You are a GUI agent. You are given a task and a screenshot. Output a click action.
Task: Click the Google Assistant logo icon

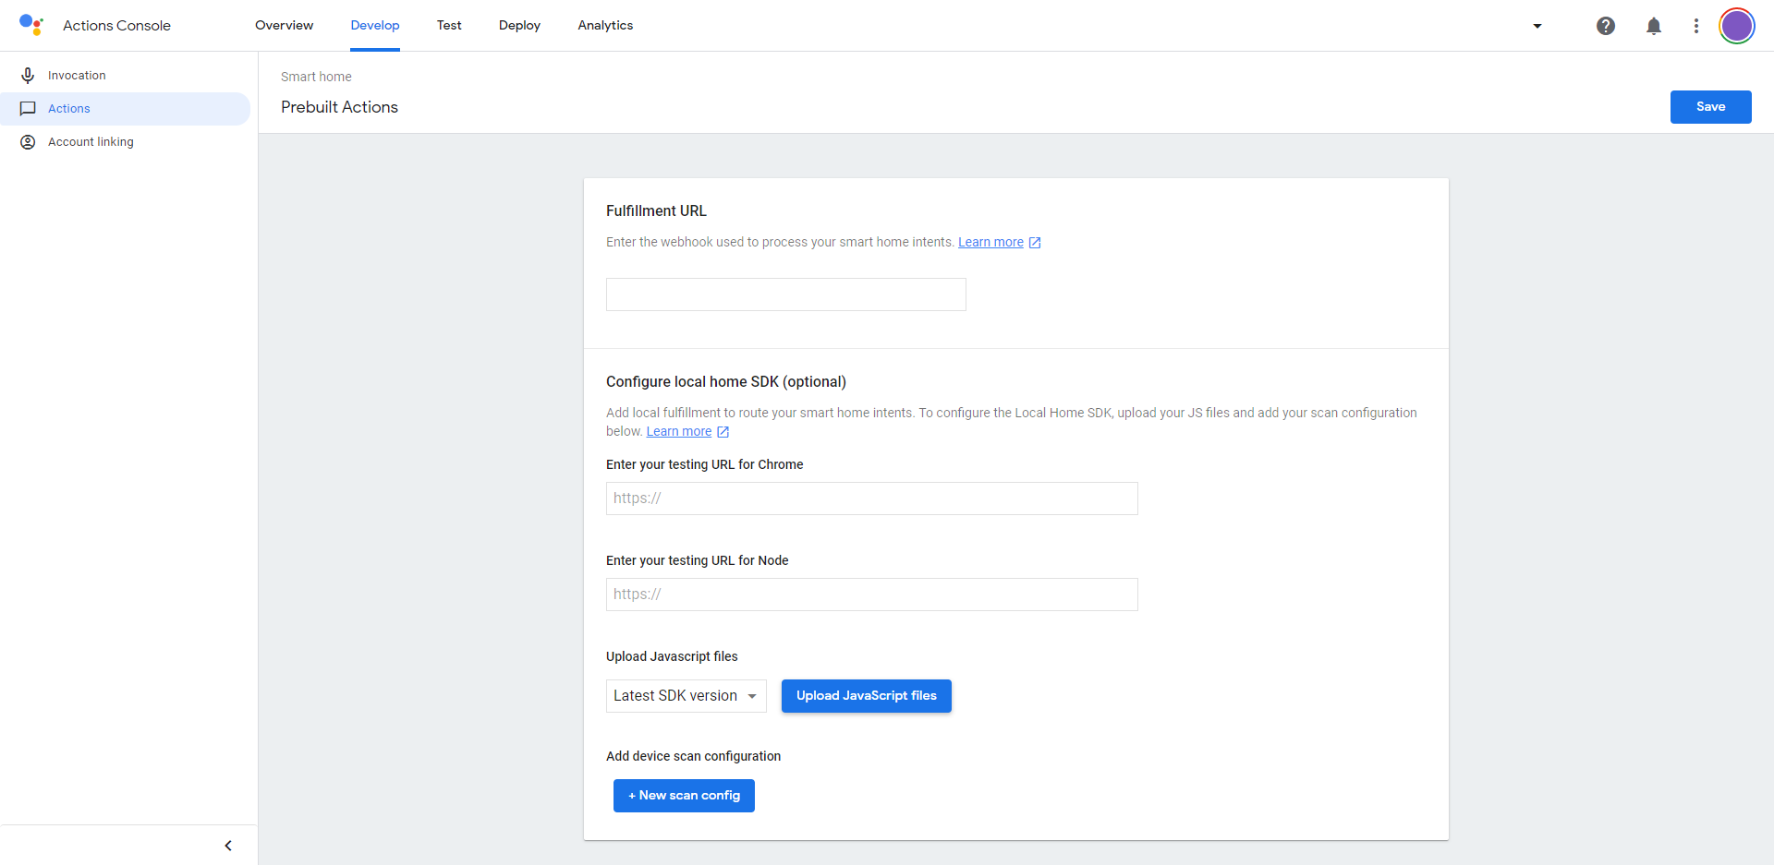(x=31, y=25)
